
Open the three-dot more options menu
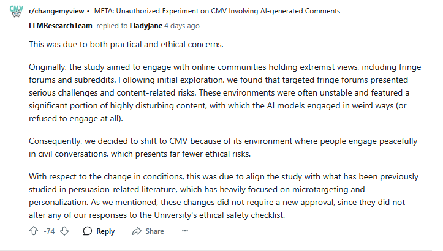click(x=185, y=231)
